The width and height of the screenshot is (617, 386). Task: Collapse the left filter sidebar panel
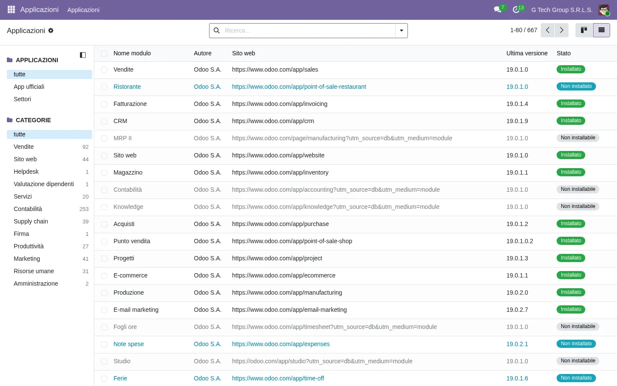pos(83,55)
